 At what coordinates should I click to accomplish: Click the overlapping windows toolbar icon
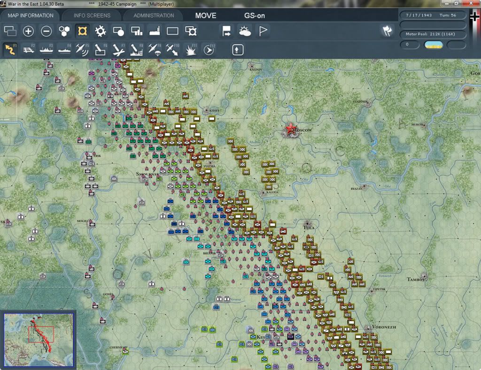[x=10, y=31]
